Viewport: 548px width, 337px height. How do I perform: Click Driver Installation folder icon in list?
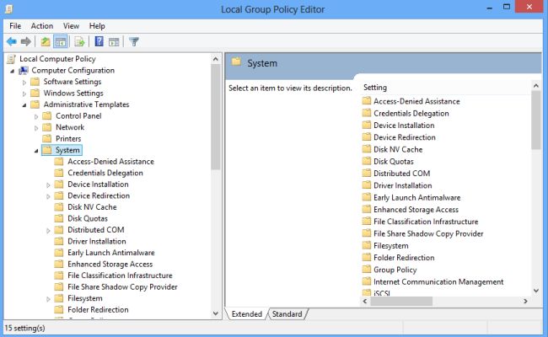point(366,185)
